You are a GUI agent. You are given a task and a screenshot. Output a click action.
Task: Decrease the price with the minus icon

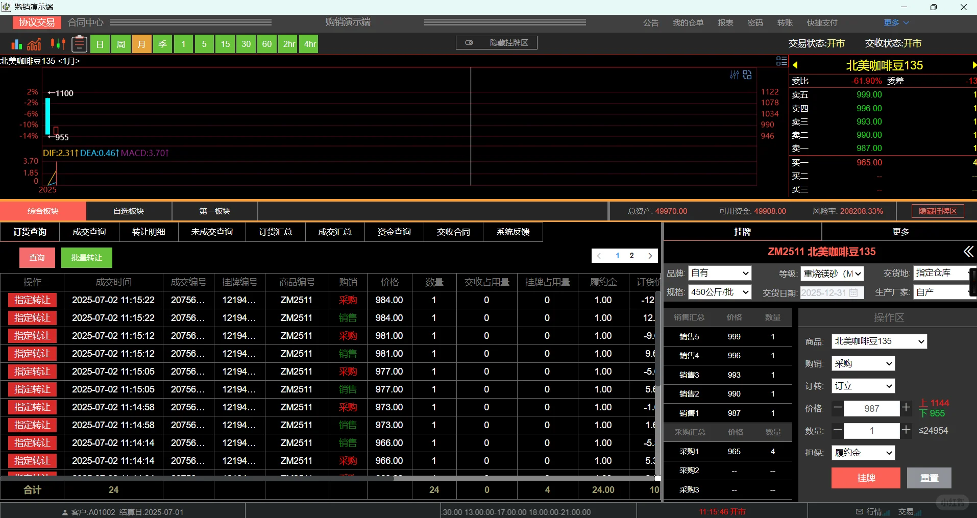coord(838,408)
